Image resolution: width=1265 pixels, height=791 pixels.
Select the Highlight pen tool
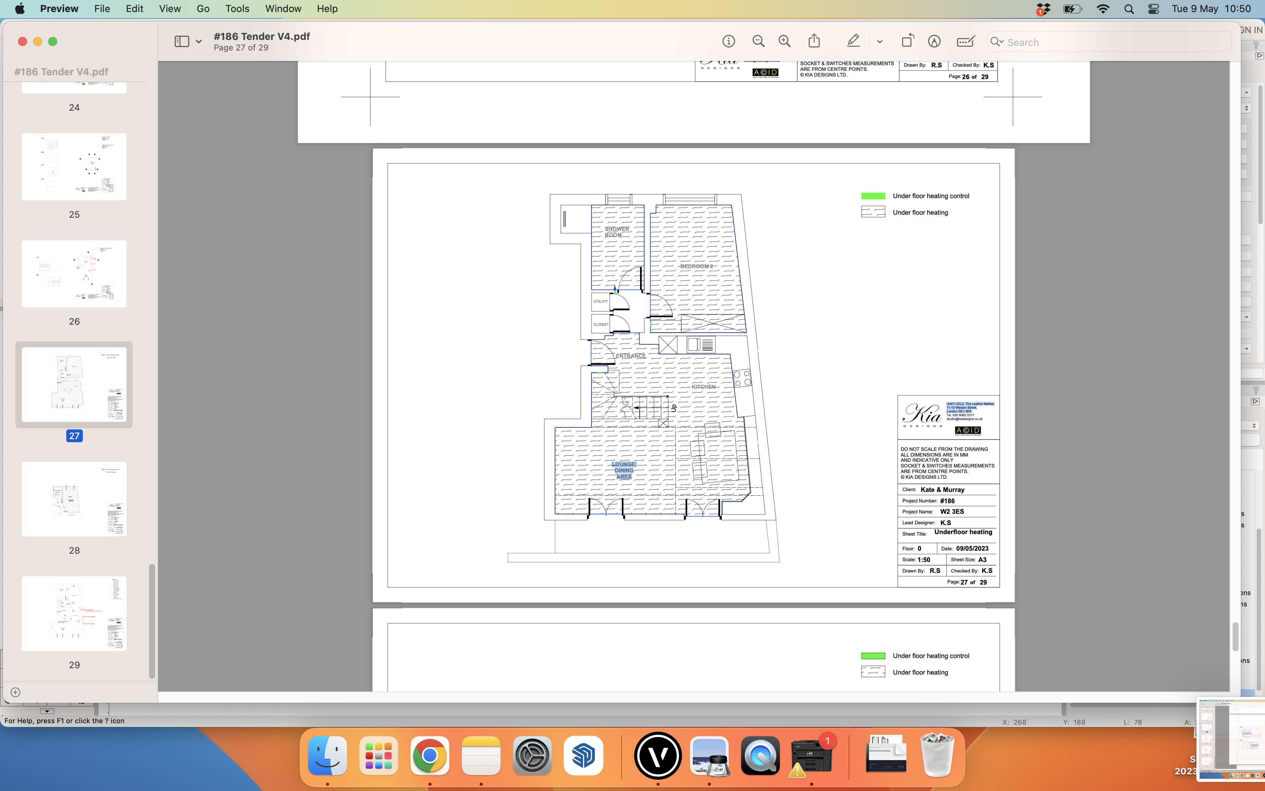pos(853,41)
